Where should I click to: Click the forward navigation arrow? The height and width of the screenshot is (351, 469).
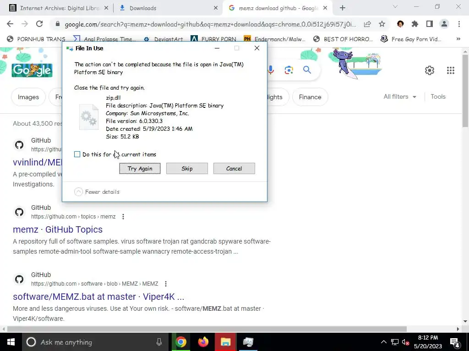[x=25, y=24]
